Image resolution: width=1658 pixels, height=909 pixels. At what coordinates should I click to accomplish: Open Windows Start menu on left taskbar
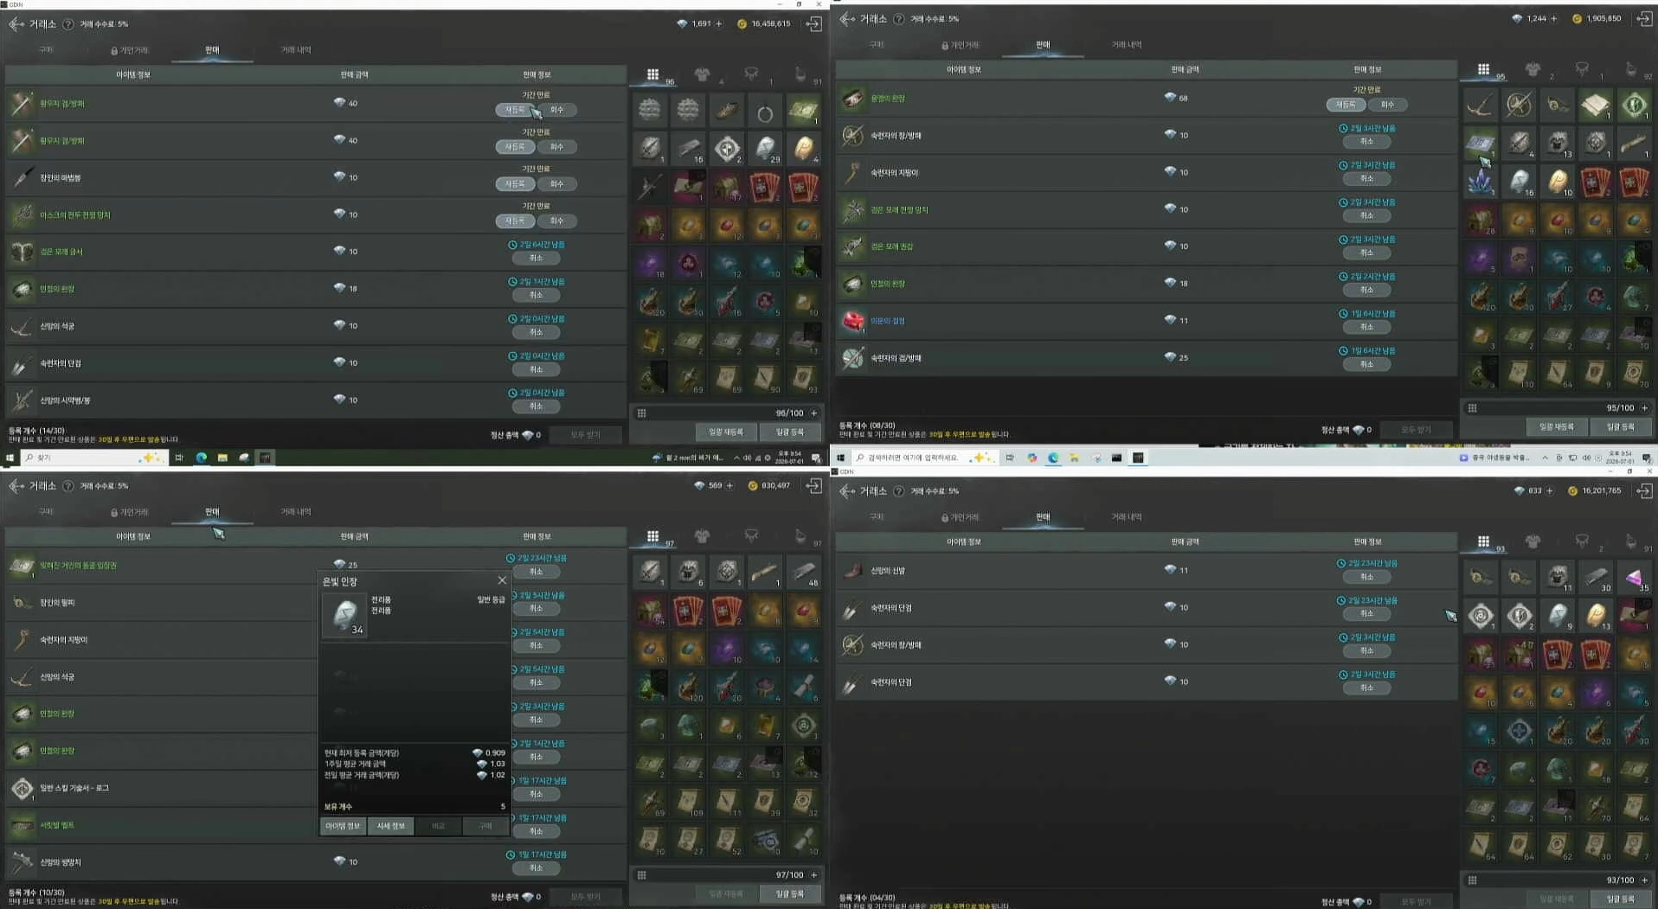tap(10, 458)
